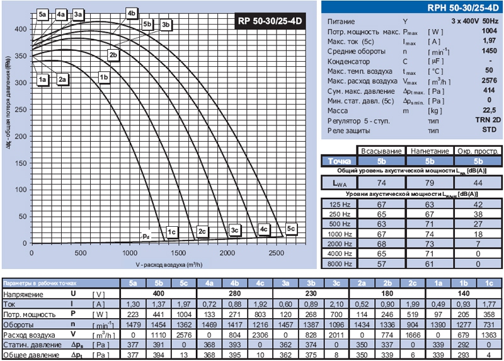Screen dimensions: 504x361
Task: Click the 5c curve endpoint label
Action: point(290,229)
